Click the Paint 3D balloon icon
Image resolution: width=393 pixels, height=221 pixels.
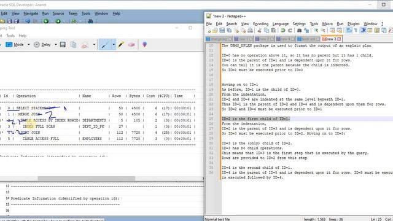click(145, 45)
